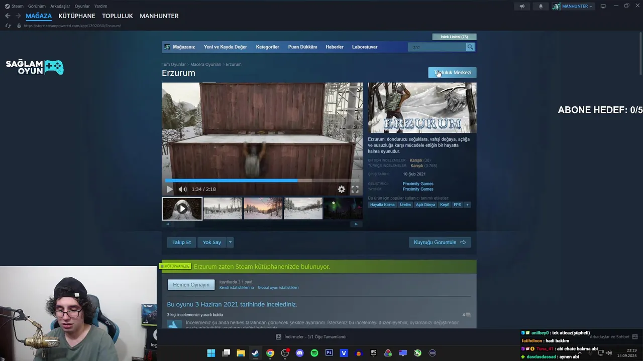The width and height of the screenshot is (643, 361).
Task: Open the Steam announcements megaphone icon
Action: coord(522,6)
